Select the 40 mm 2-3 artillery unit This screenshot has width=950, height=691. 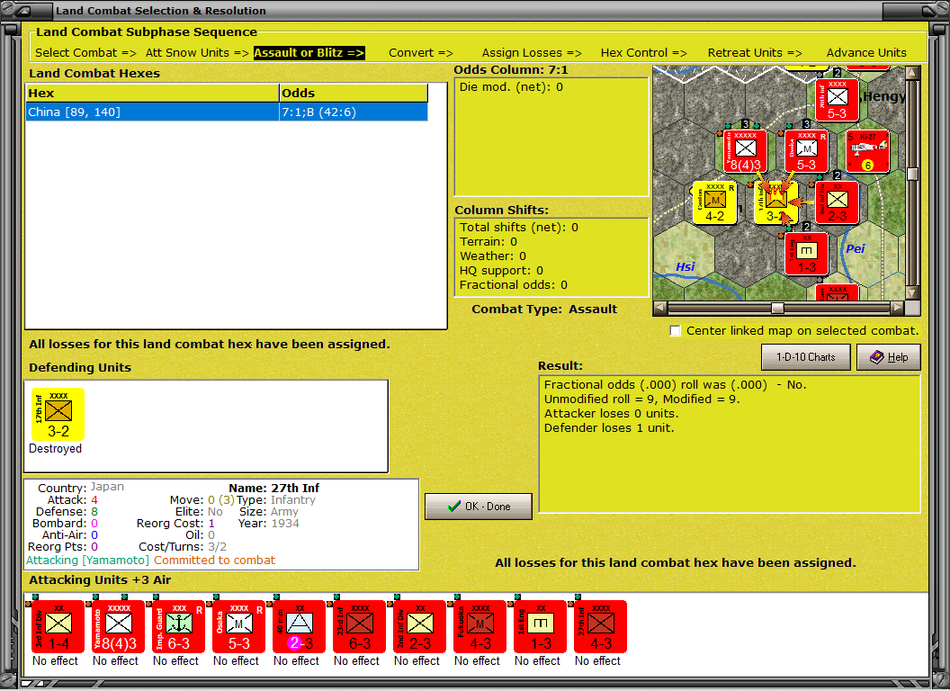click(299, 627)
